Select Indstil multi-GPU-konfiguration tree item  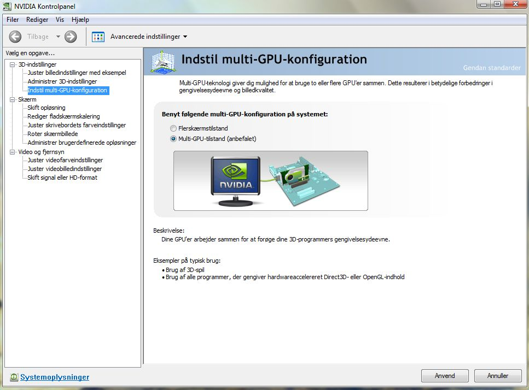(x=67, y=90)
